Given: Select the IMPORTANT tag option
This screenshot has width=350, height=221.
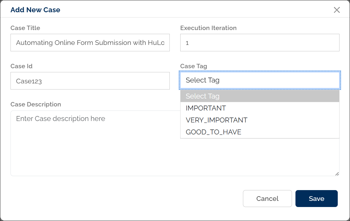Looking at the screenshot, I should pos(206,108).
